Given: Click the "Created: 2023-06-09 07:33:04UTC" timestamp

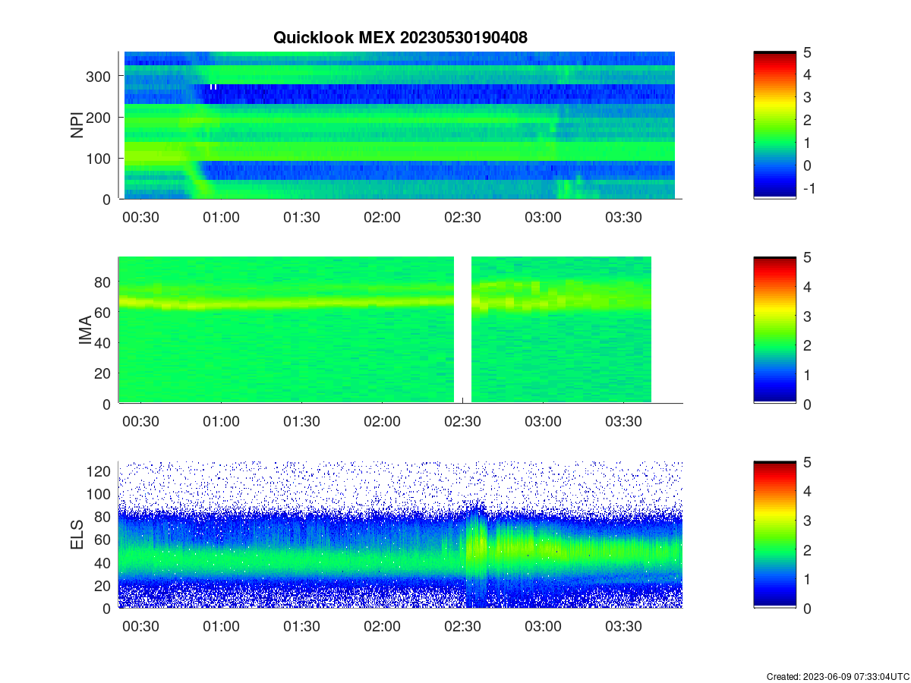Looking at the screenshot, I should tap(837, 676).
